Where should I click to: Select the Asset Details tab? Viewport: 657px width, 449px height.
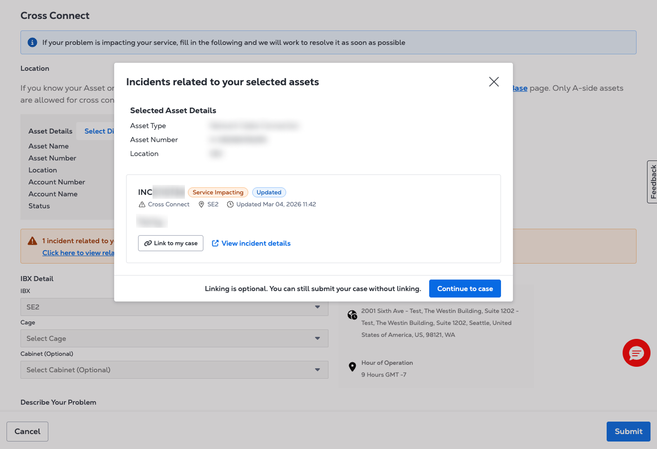(50, 131)
